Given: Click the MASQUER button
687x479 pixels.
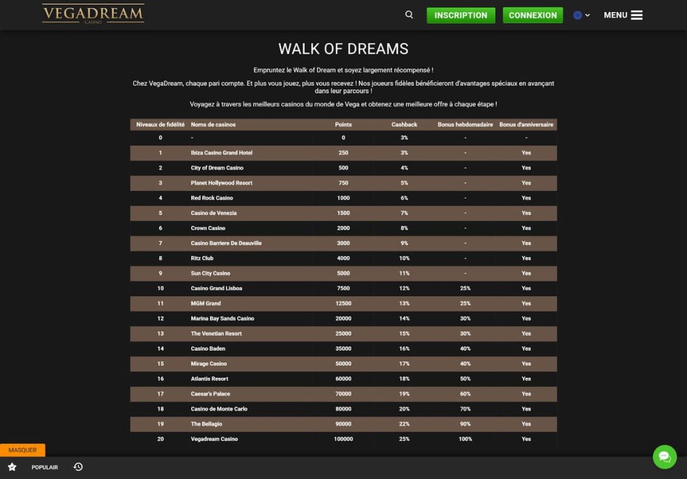Looking at the screenshot, I should [22, 450].
